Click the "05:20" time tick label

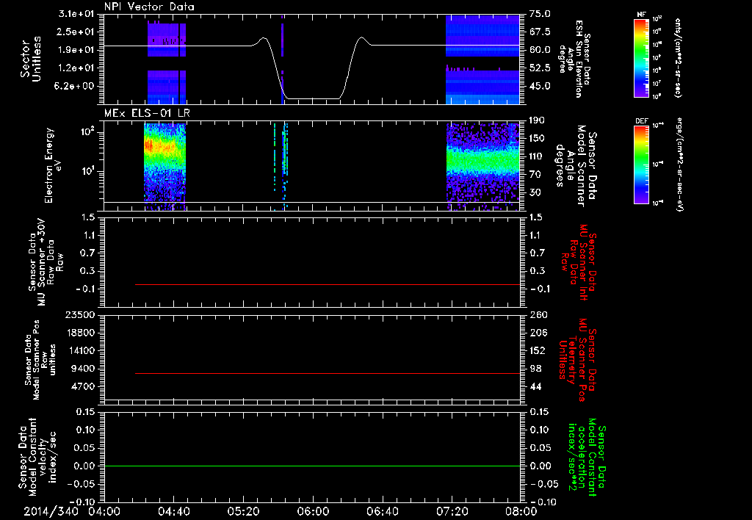pyautogui.click(x=243, y=512)
